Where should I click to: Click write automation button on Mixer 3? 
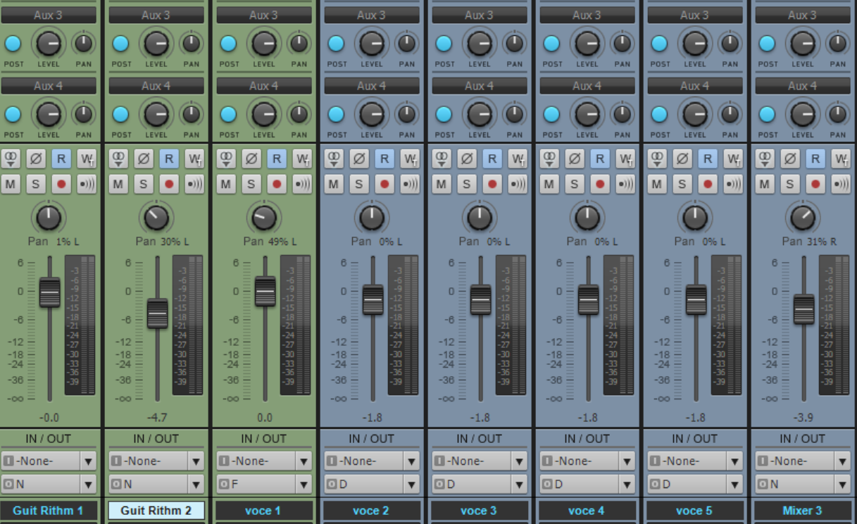840,159
